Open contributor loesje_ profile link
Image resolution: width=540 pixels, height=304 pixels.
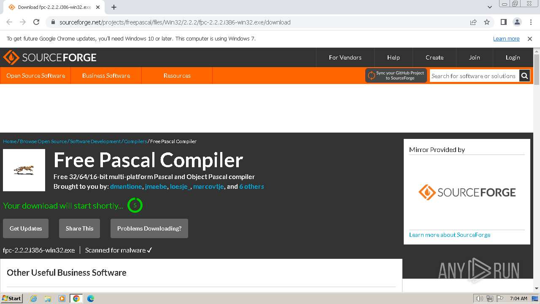pyautogui.click(x=181, y=187)
